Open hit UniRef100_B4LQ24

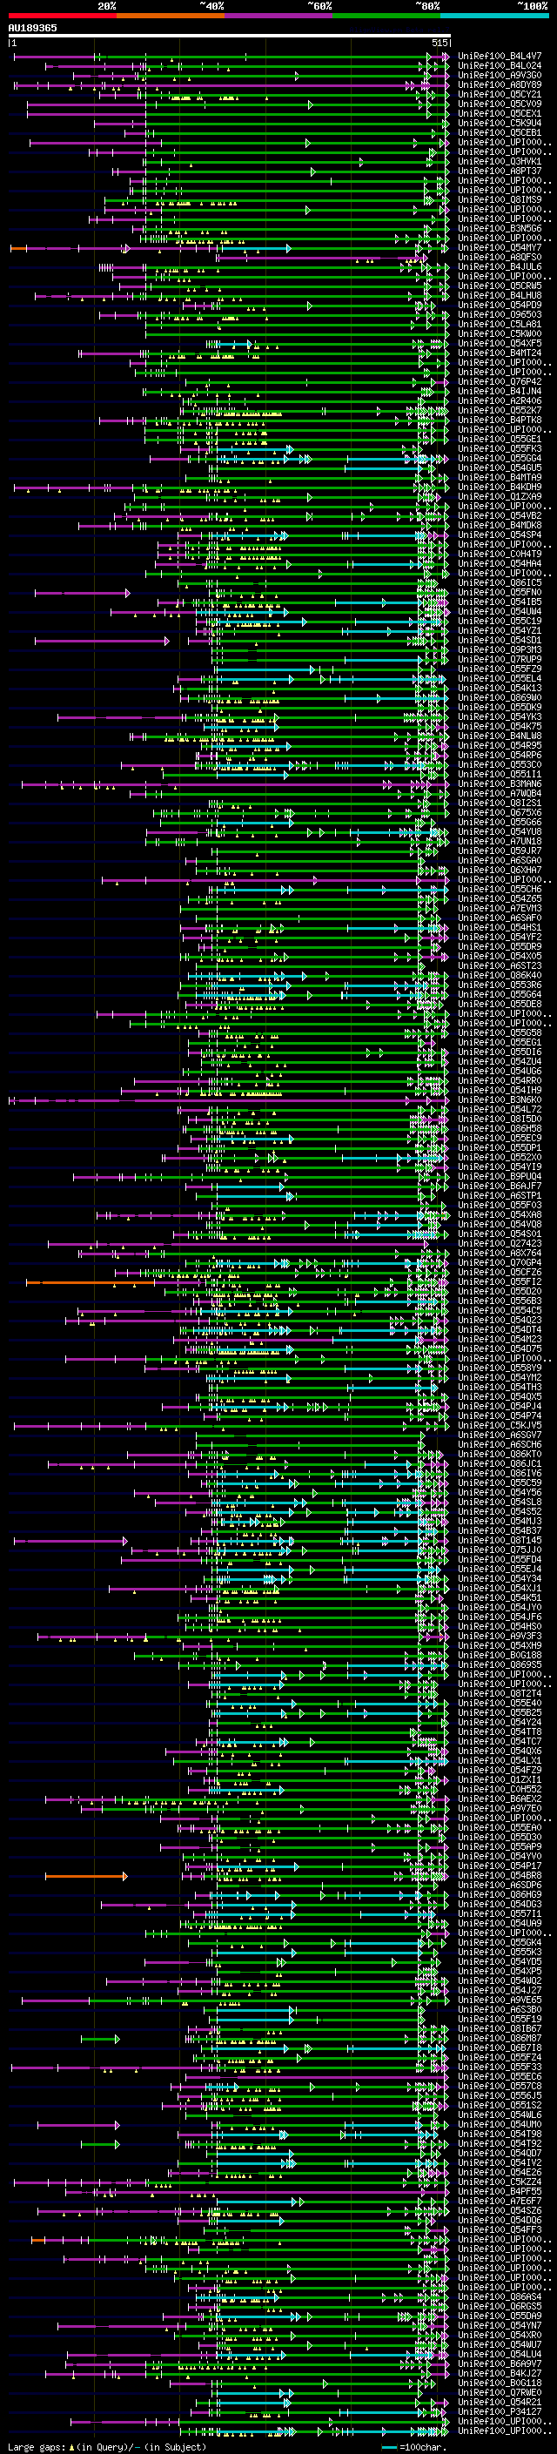point(500,66)
